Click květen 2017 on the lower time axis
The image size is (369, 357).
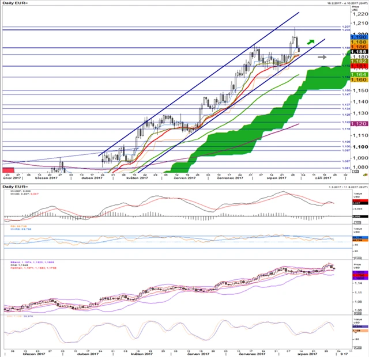(x=142, y=354)
